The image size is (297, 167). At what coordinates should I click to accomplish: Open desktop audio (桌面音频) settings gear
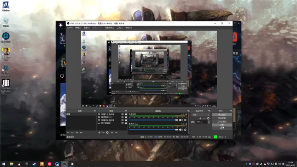(185, 120)
